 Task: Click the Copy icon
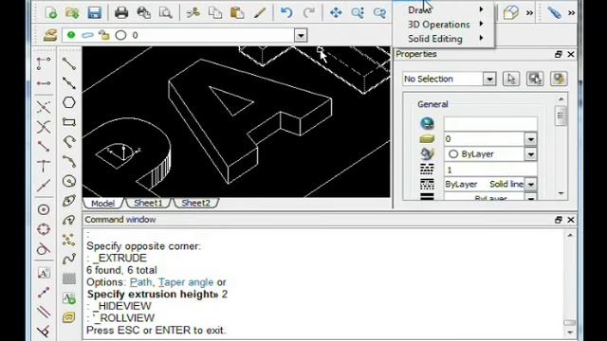coord(215,12)
